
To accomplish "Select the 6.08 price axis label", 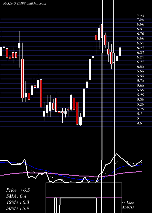I will pos(140,67).
